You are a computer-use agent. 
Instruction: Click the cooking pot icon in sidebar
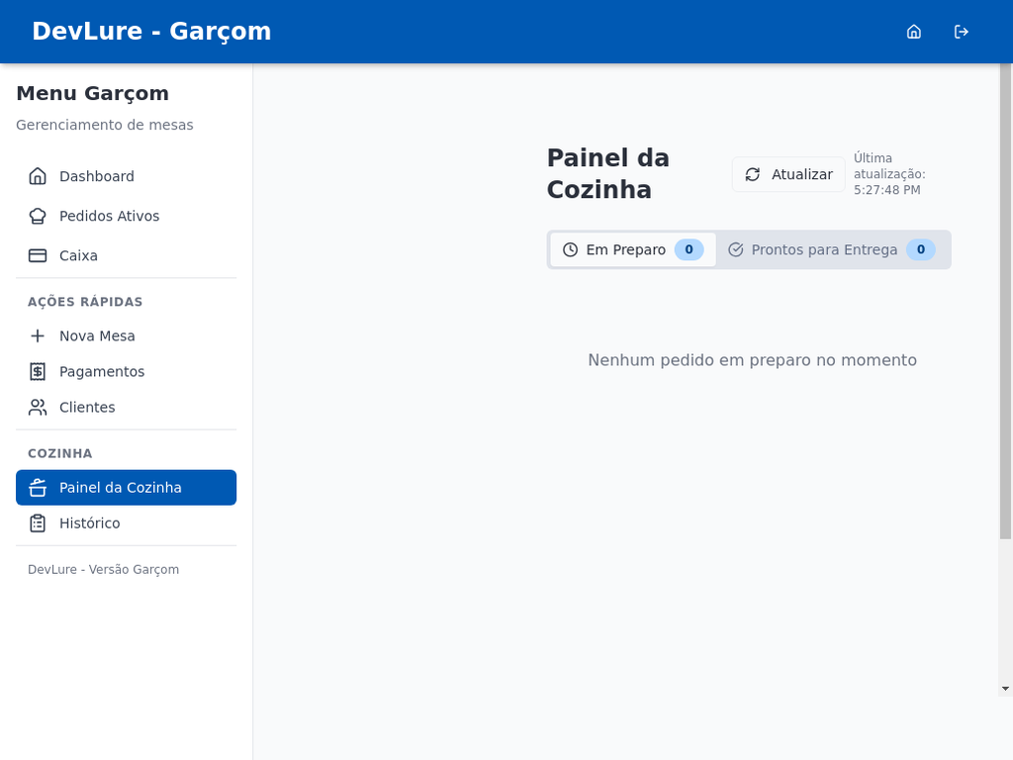38,487
